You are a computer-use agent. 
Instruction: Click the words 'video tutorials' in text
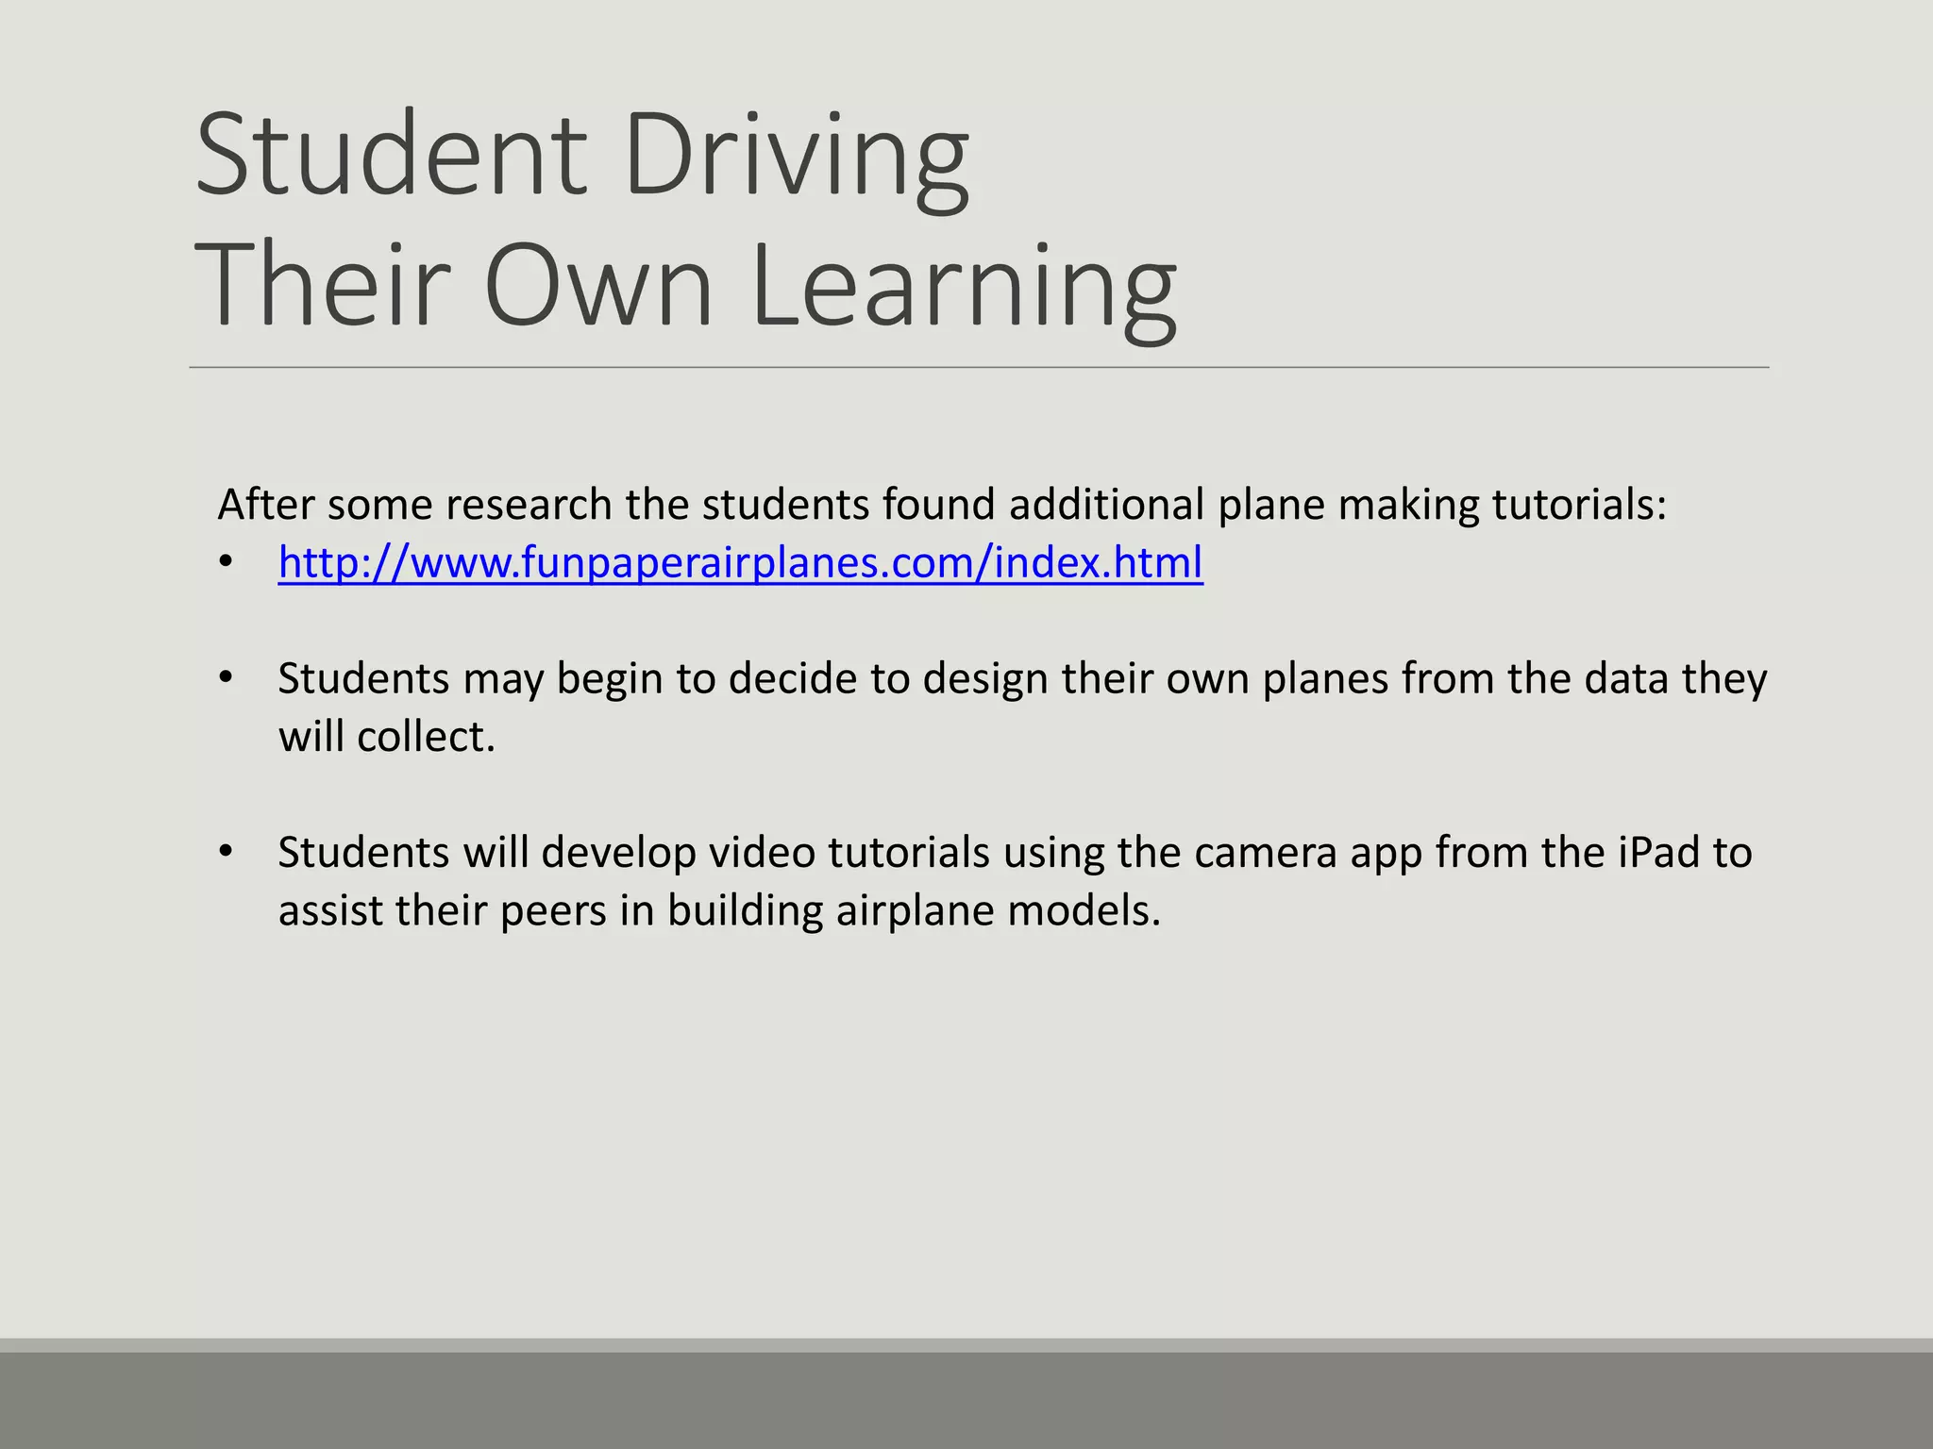point(849,852)
